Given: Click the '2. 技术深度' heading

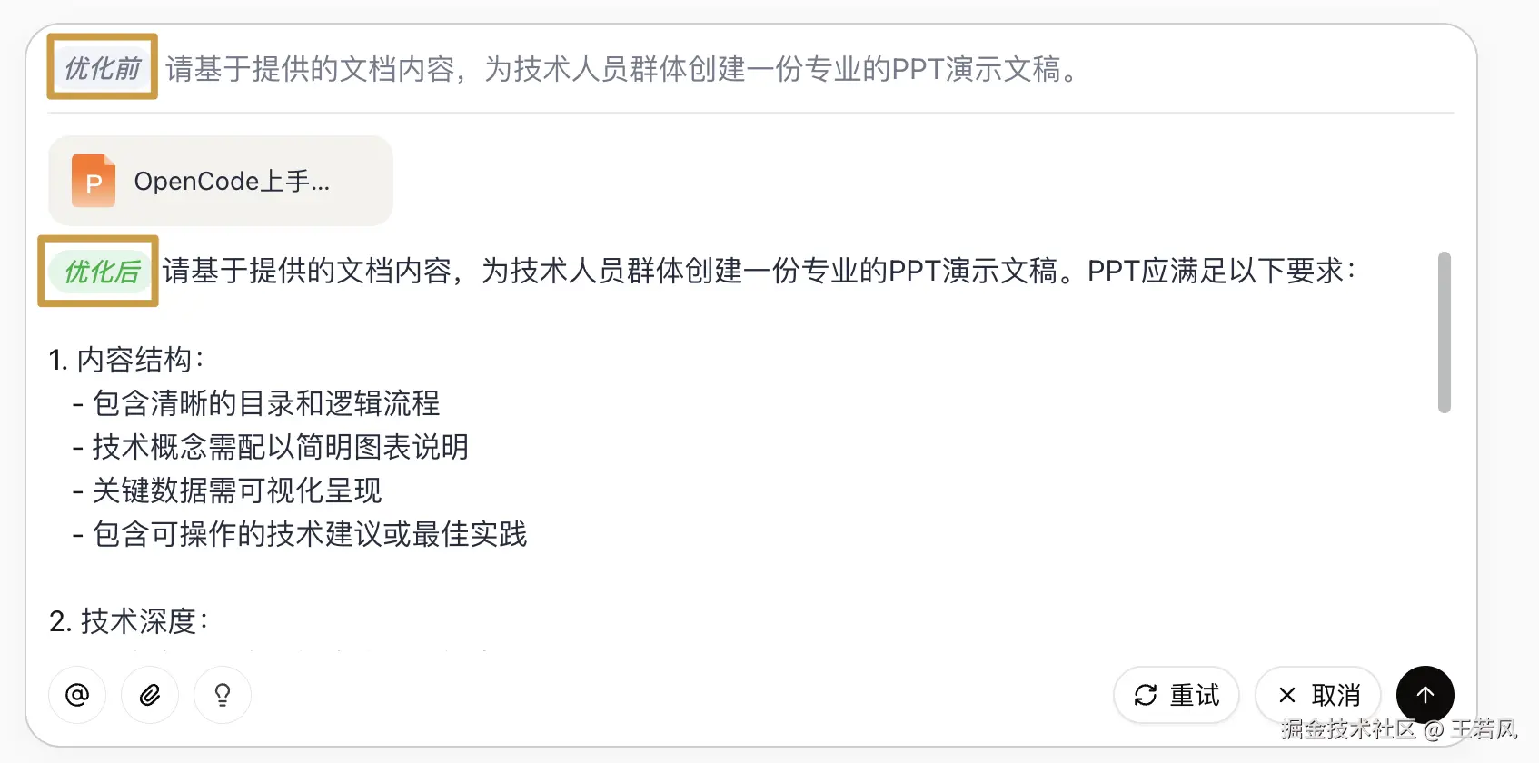Looking at the screenshot, I should click(x=129, y=621).
